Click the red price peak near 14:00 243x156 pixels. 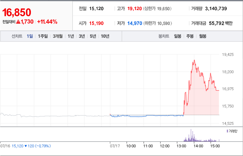(x=194, y=60)
